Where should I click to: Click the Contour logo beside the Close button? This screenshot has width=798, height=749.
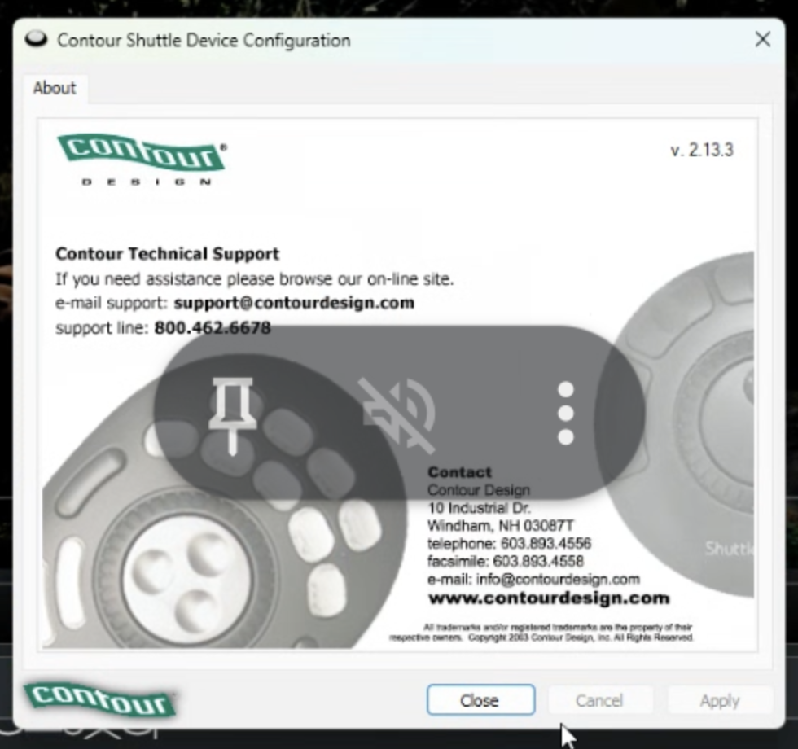(99, 700)
